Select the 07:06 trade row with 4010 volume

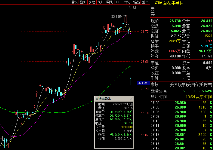tap(181, 107)
